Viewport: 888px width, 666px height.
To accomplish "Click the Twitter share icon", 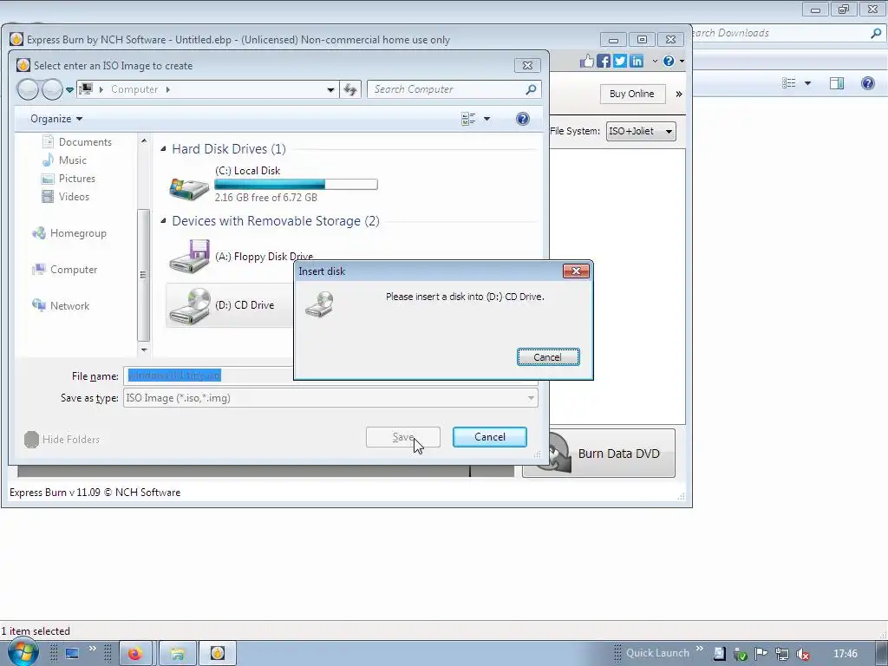I will pyautogui.click(x=620, y=61).
